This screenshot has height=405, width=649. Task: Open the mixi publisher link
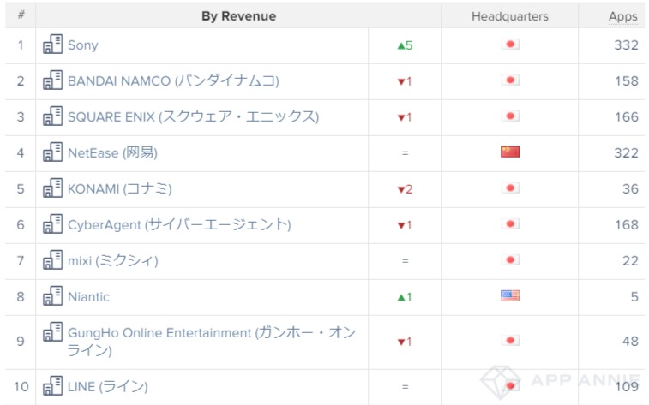(112, 260)
